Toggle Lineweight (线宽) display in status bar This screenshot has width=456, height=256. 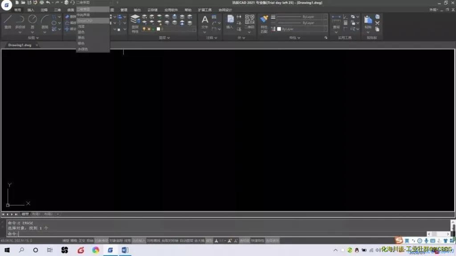click(128, 240)
